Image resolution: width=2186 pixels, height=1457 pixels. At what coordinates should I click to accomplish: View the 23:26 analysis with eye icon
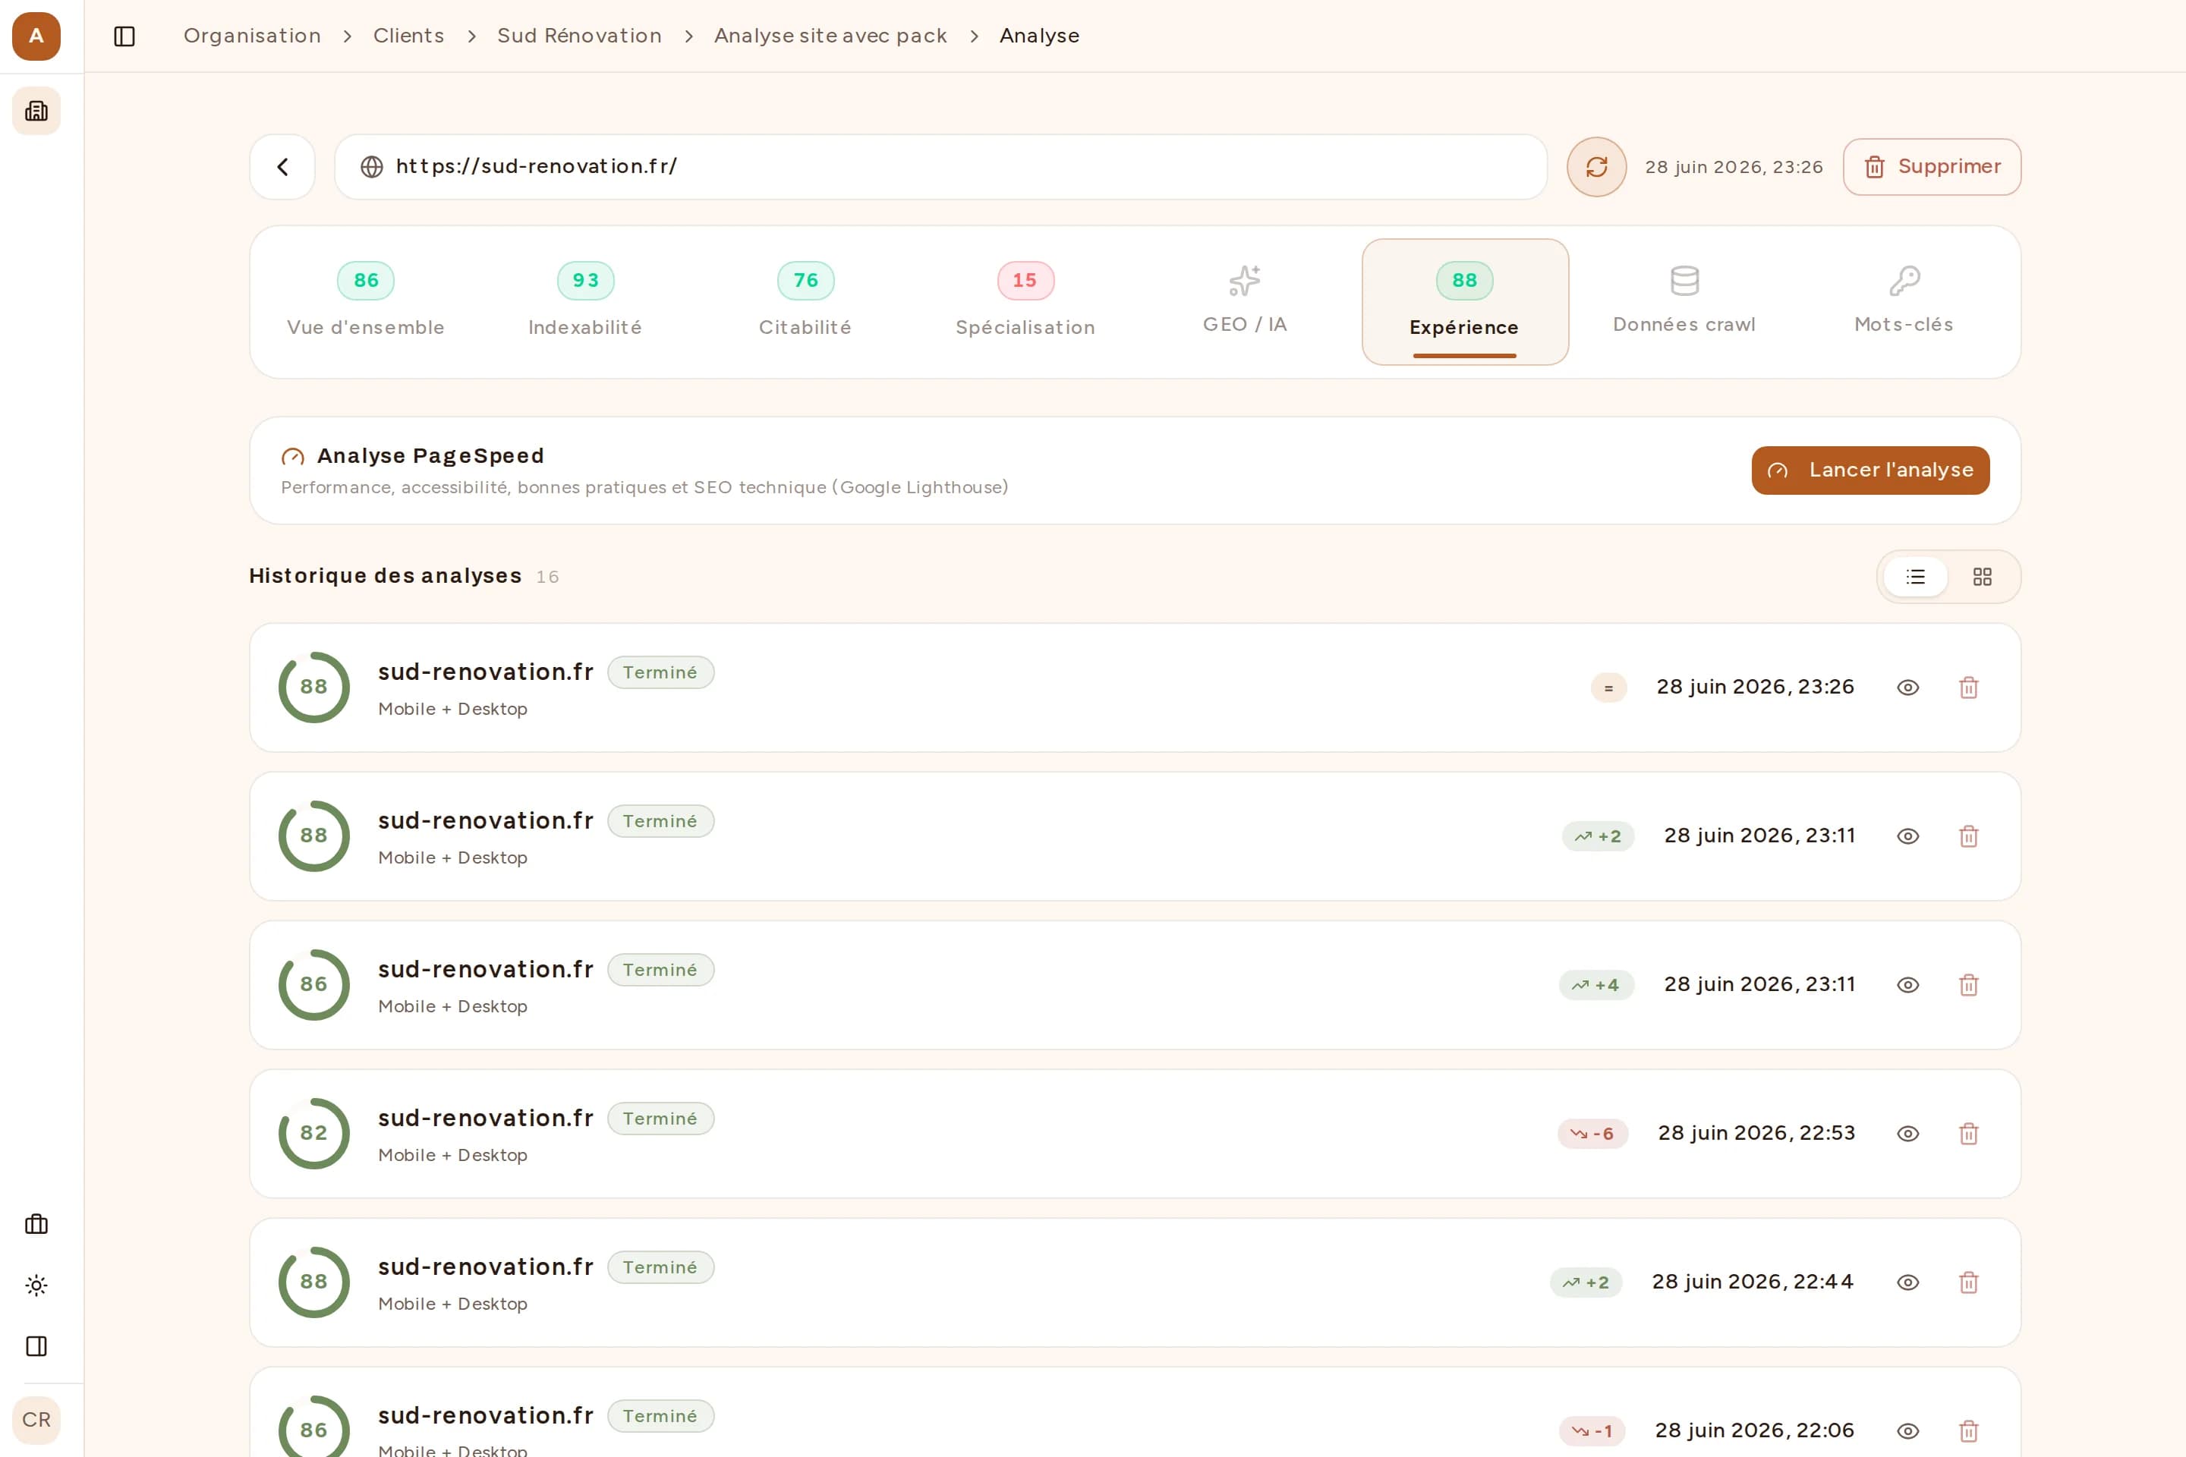coord(1907,688)
